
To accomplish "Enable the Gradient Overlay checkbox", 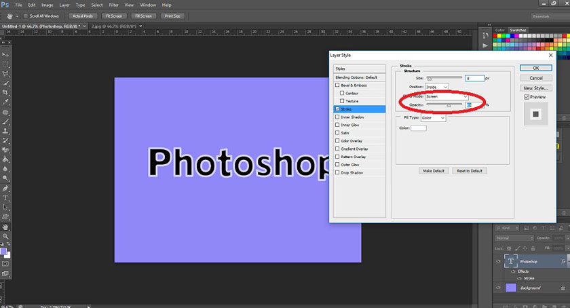I will 337,149.
